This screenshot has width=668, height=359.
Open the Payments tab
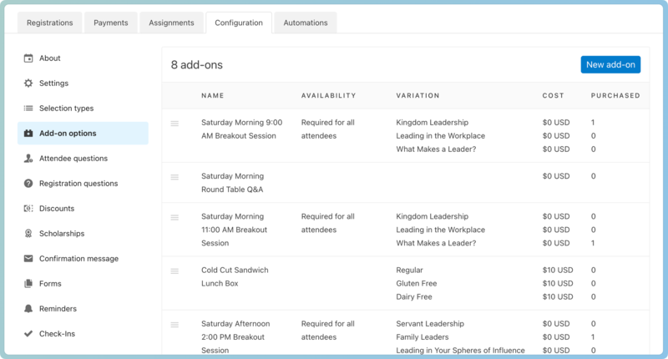(110, 23)
